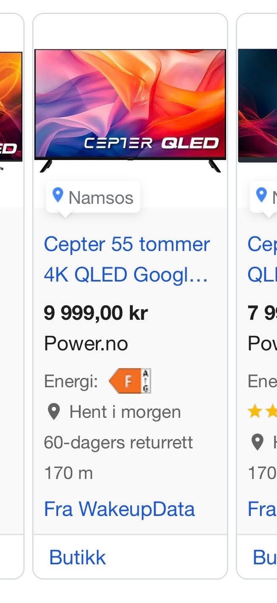Open the partially visible TV image on the left
277x603 pixels.
[11, 108]
